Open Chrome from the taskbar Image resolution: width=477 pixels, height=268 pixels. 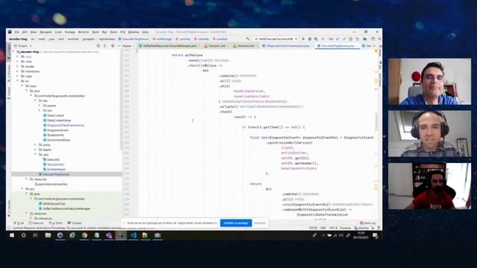[x=84, y=235]
